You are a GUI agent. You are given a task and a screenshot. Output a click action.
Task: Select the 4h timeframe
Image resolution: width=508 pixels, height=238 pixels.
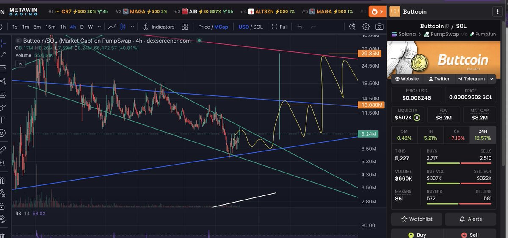73,27
